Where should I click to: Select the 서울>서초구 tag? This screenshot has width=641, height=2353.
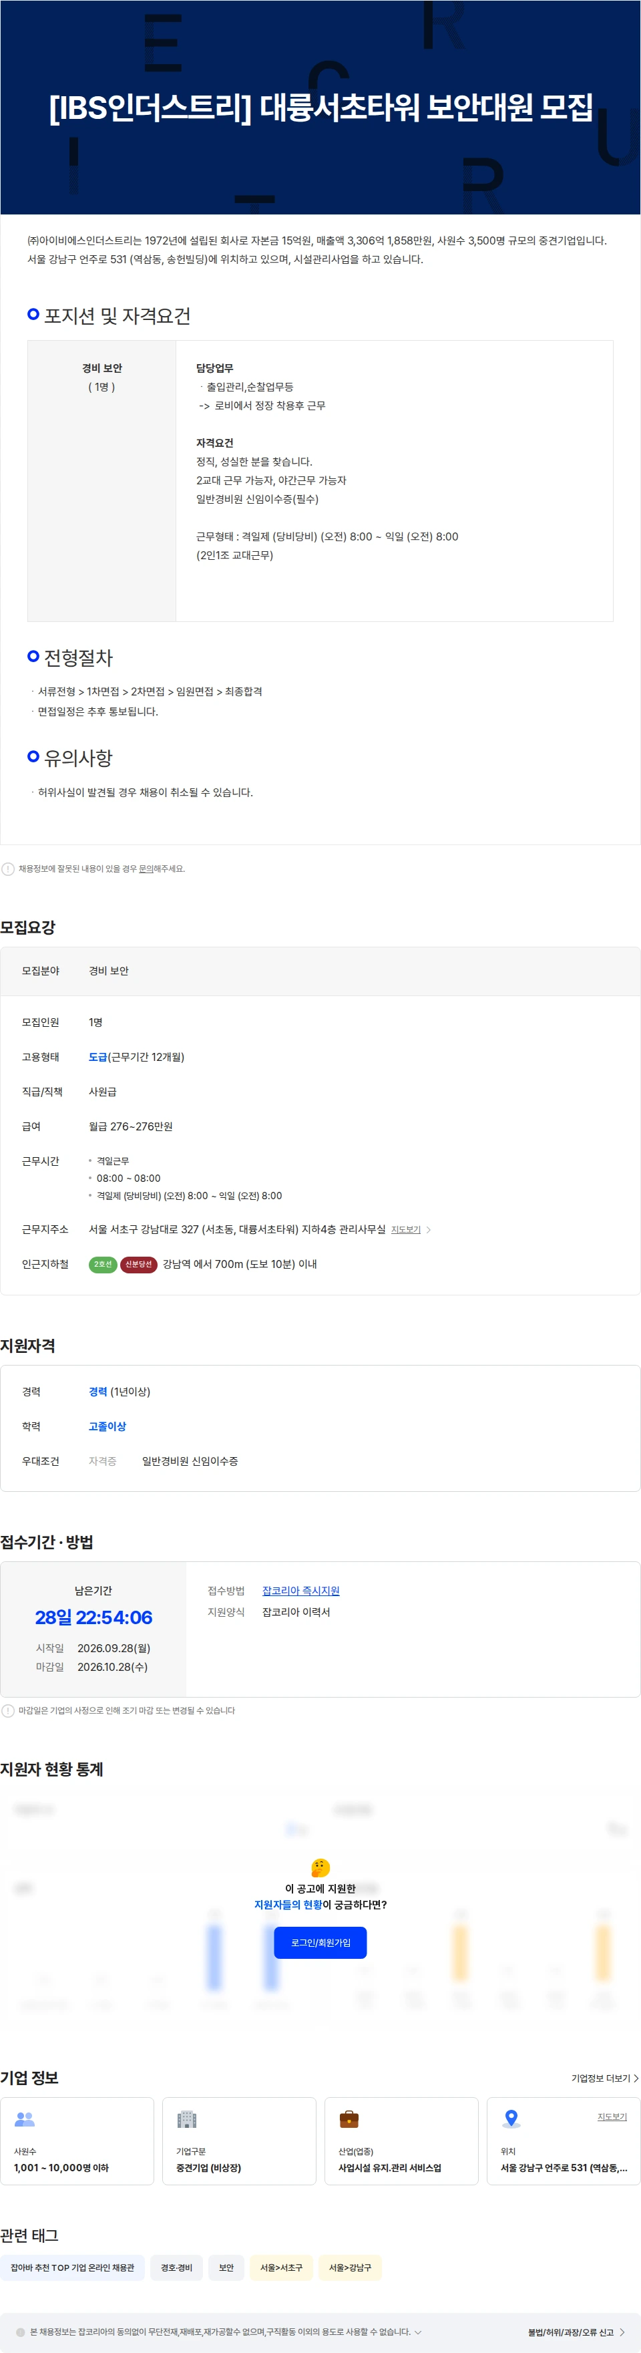point(281,2267)
